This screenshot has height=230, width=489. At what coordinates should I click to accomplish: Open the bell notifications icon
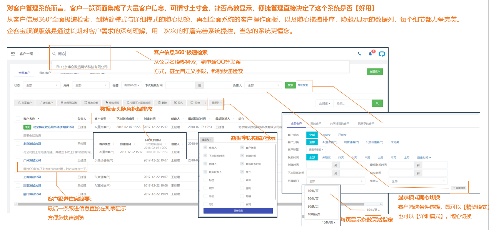371,54
